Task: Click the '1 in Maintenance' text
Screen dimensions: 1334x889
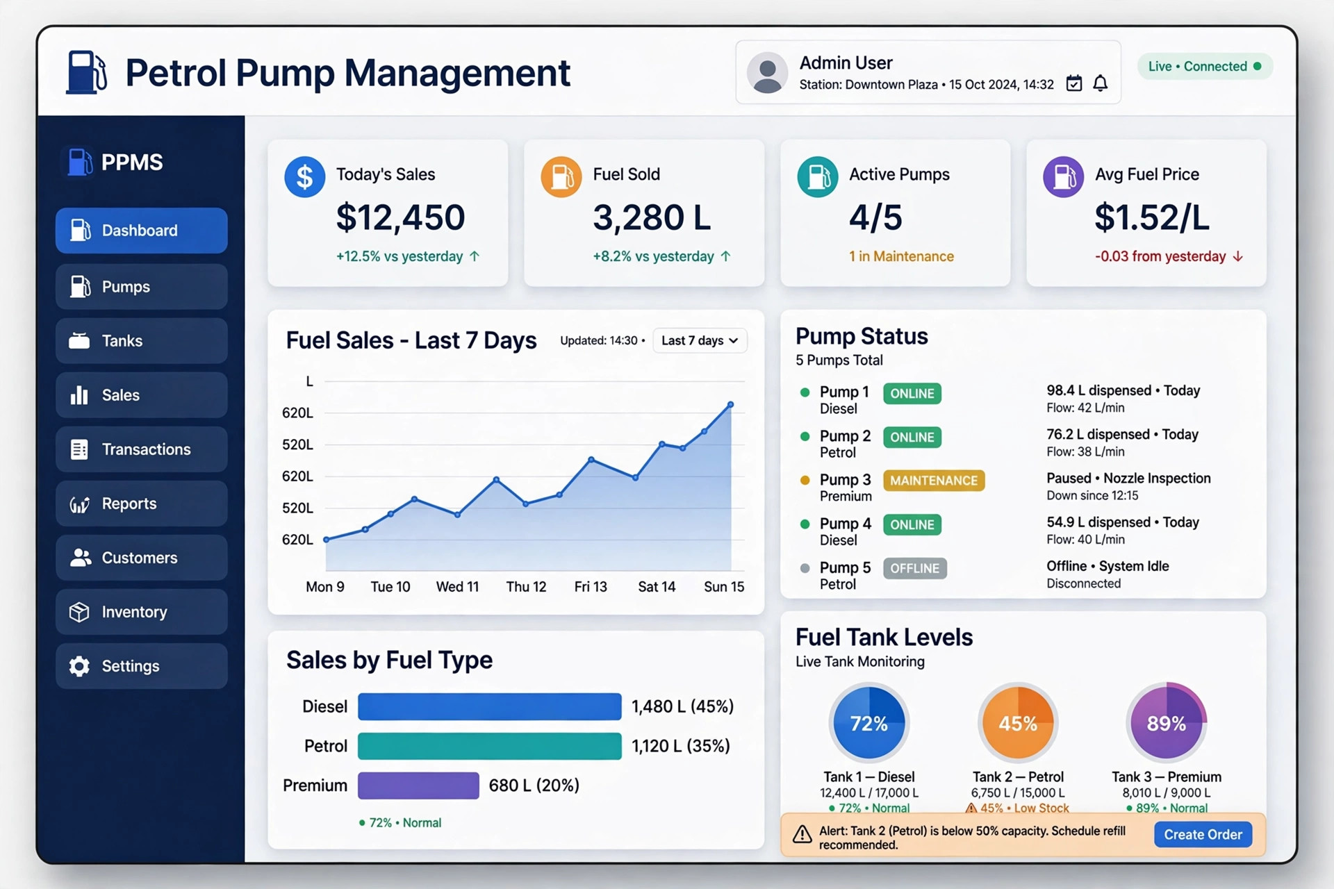Action: [x=901, y=256]
